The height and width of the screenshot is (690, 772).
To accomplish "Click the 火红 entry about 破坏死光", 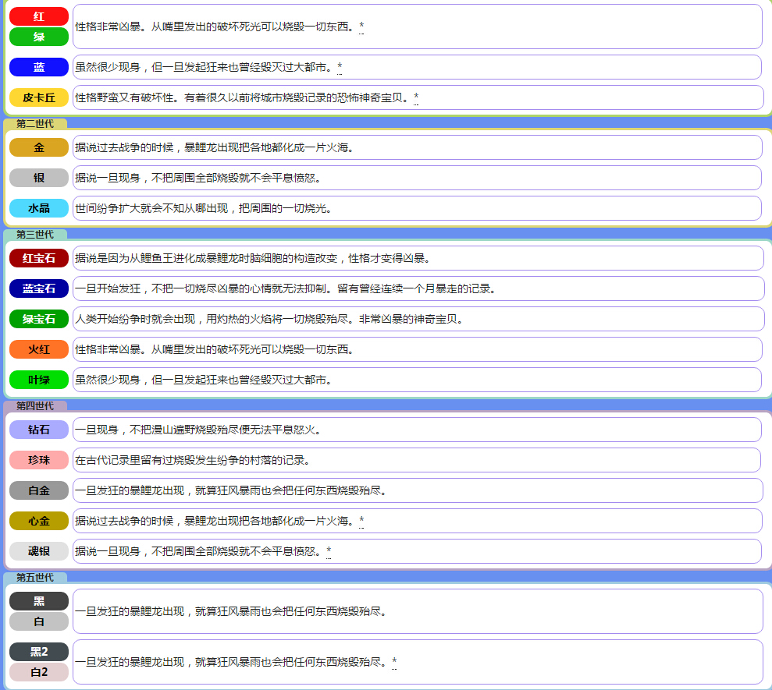I will coord(214,349).
